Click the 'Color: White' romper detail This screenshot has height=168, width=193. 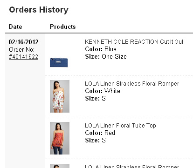[103, 91]
